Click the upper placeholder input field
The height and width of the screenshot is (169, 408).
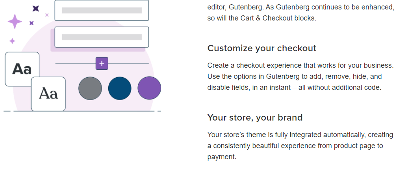[102, 10]
